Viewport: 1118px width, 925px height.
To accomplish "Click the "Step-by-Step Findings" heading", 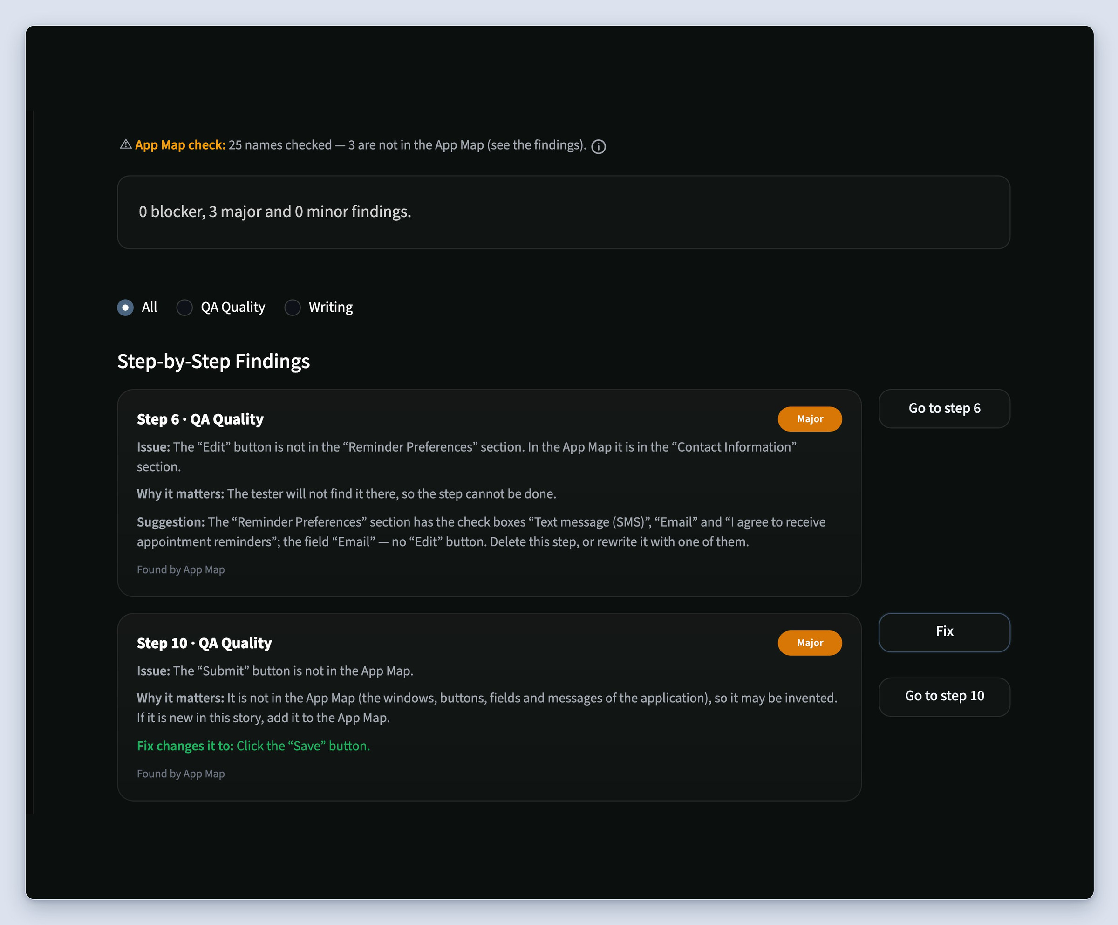I will point(213,362).
